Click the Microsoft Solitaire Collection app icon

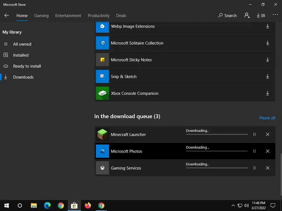click(x=102, y=43)
